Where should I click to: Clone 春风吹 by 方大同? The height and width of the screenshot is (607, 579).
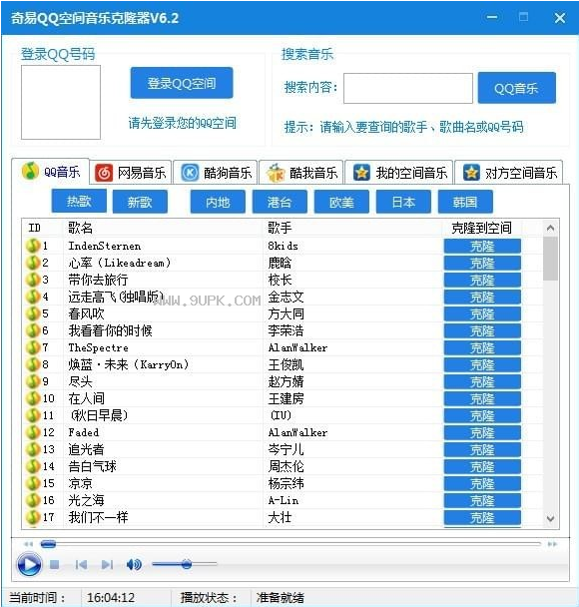click(482, 313)
